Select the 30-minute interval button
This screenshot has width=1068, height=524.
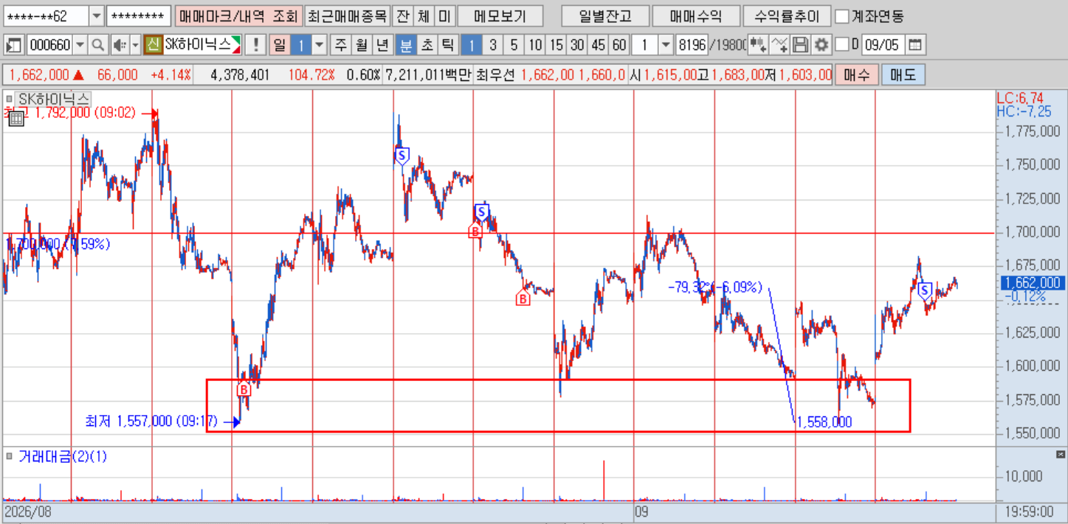(577, 45)
